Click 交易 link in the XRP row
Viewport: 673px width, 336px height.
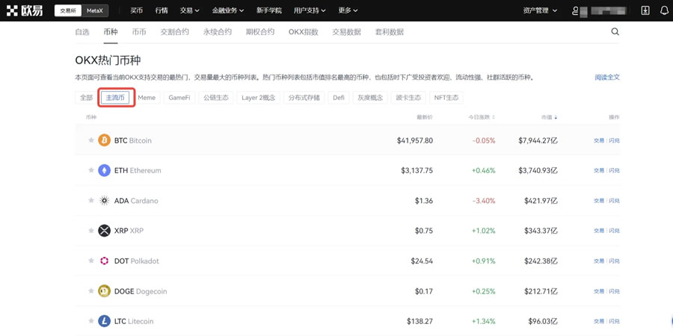[598, 231]
